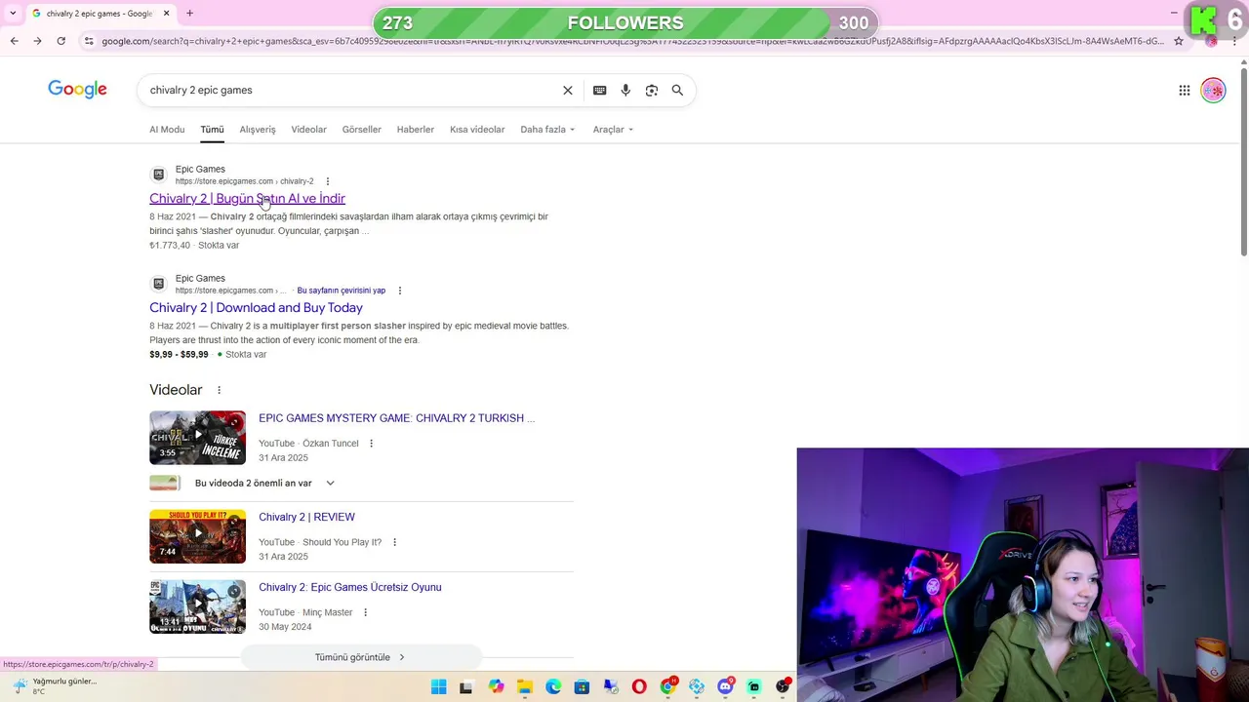Click the Tümünü görüntüle button
1249x702 pixels.
tap(360, 657)
